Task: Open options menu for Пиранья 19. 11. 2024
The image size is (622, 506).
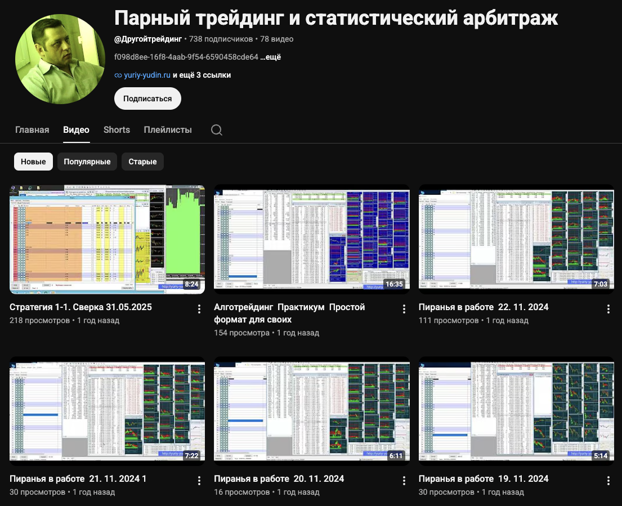Action: pos(608,481)
